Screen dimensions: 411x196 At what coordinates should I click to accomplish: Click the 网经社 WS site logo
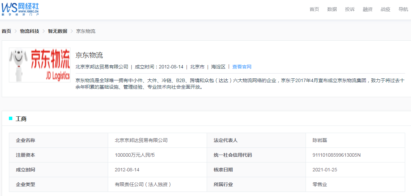(x=20, y=9)
